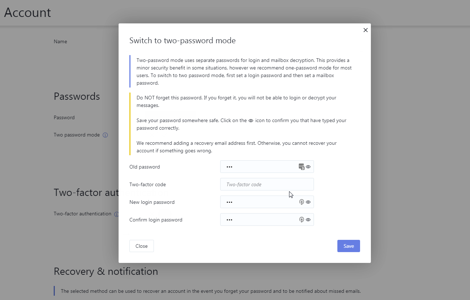Screen dimensions: 470x300
Task: Click the Confirm login password field
Action: tap(267, 220)
